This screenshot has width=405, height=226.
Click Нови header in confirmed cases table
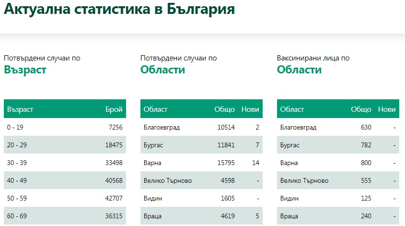point(250,109)
